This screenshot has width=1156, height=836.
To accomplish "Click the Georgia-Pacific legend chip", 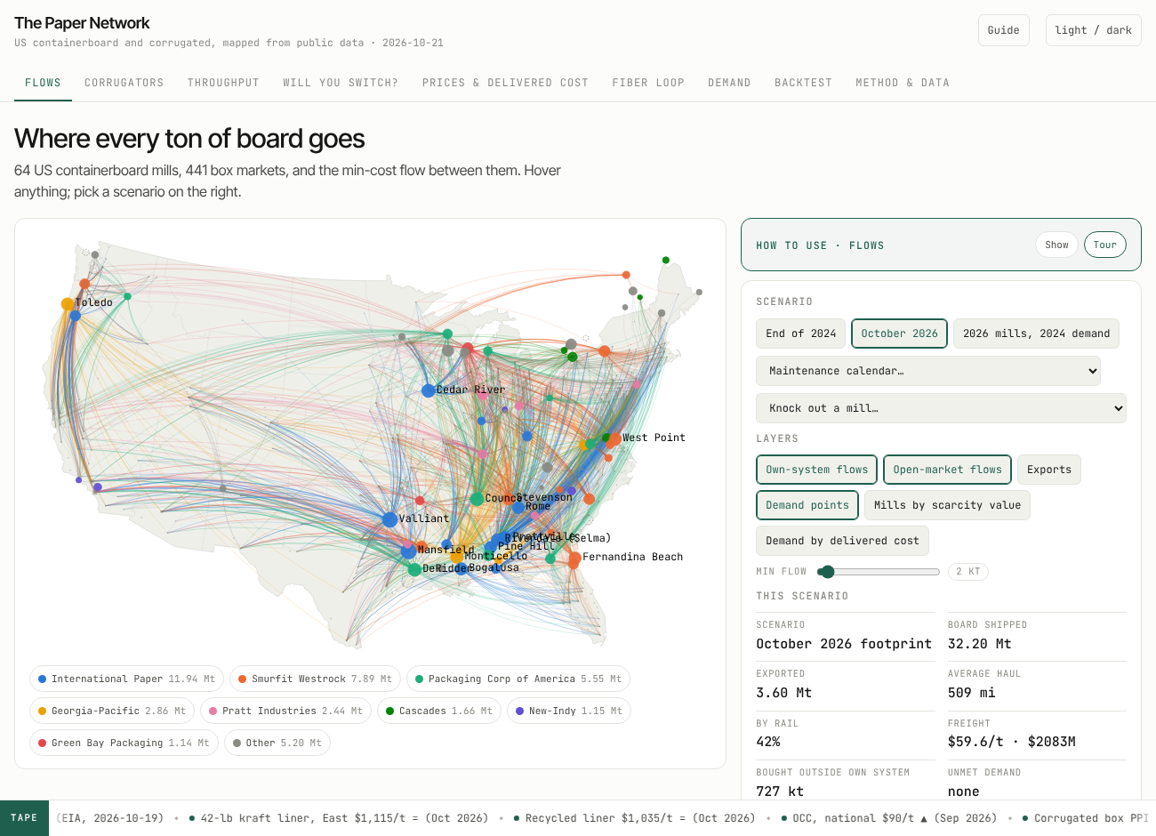I will 112,711.
